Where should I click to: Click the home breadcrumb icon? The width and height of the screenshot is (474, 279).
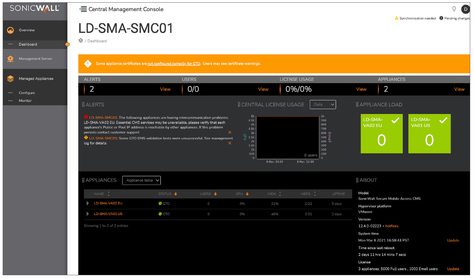click(x=81, y=40)
